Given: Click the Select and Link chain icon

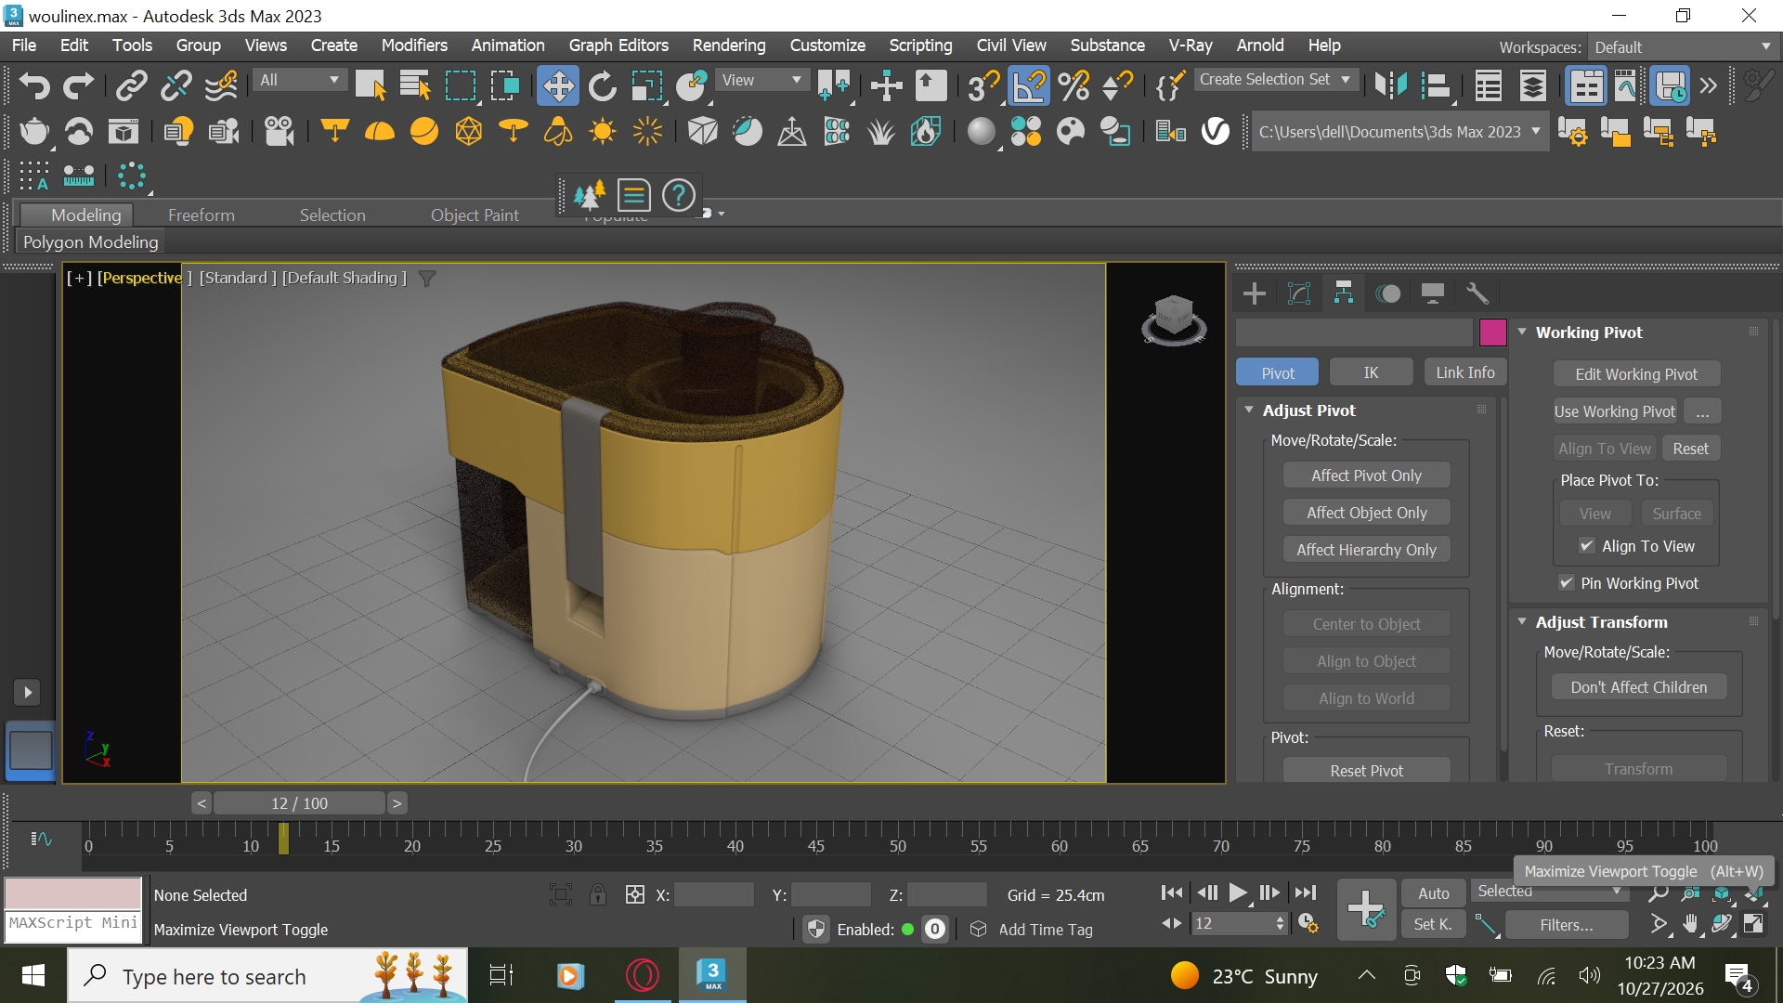Looking at the screenshot, I should (131, 85).
